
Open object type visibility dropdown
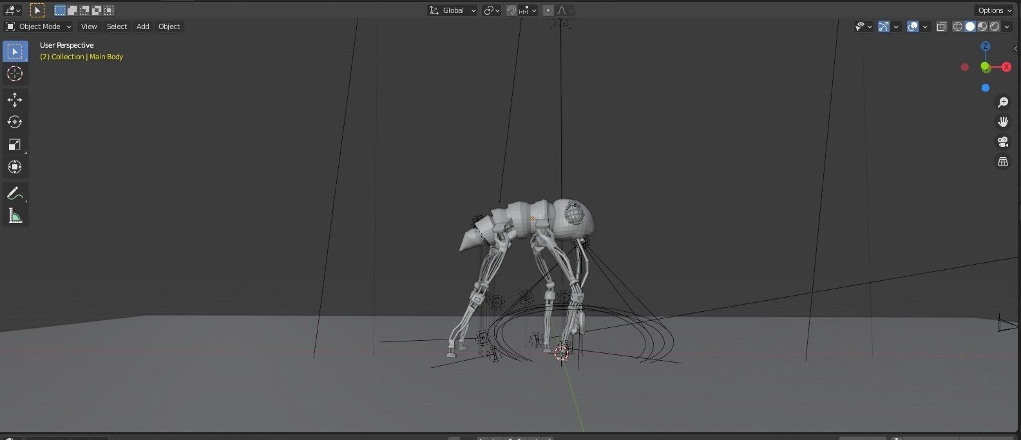tap(863, 26)
